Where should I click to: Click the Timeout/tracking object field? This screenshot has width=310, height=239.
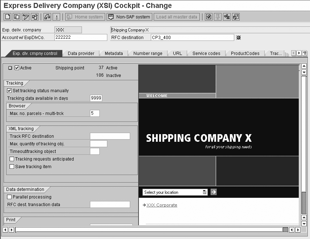95,151
